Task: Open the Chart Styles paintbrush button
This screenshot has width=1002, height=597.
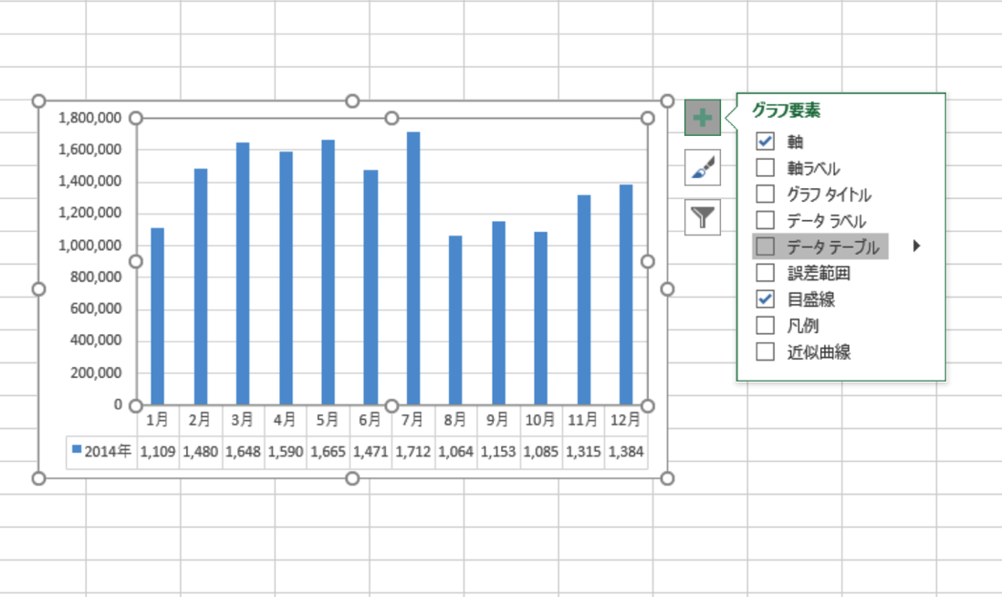Action: [703, 167]
